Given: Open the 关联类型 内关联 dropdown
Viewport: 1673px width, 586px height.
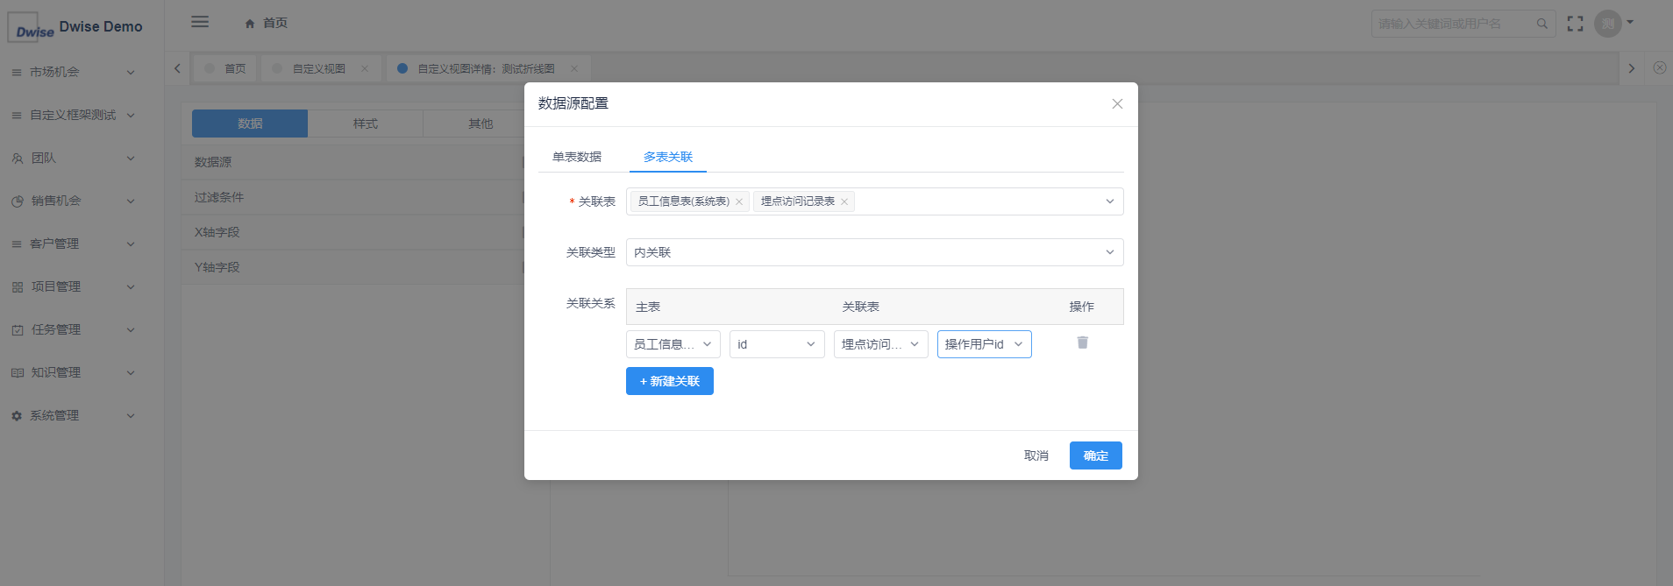Looking at the screenshot, I should pos(875,252).
